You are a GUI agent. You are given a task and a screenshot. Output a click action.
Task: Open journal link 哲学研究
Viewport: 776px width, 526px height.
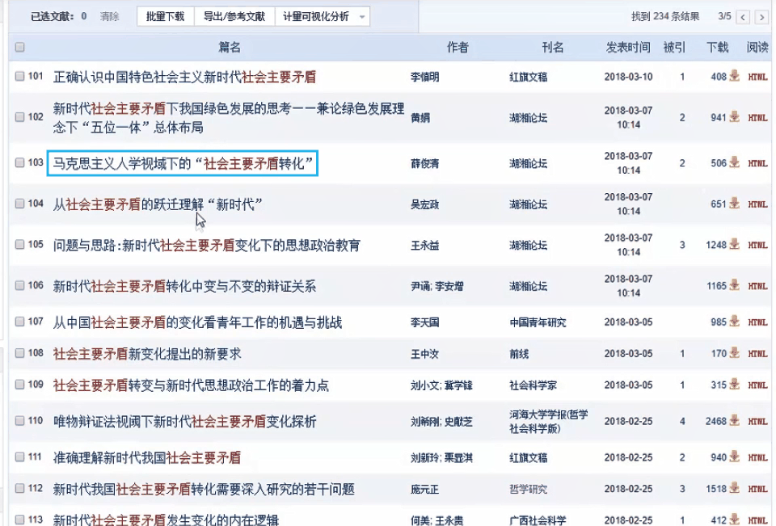[528, 490]
